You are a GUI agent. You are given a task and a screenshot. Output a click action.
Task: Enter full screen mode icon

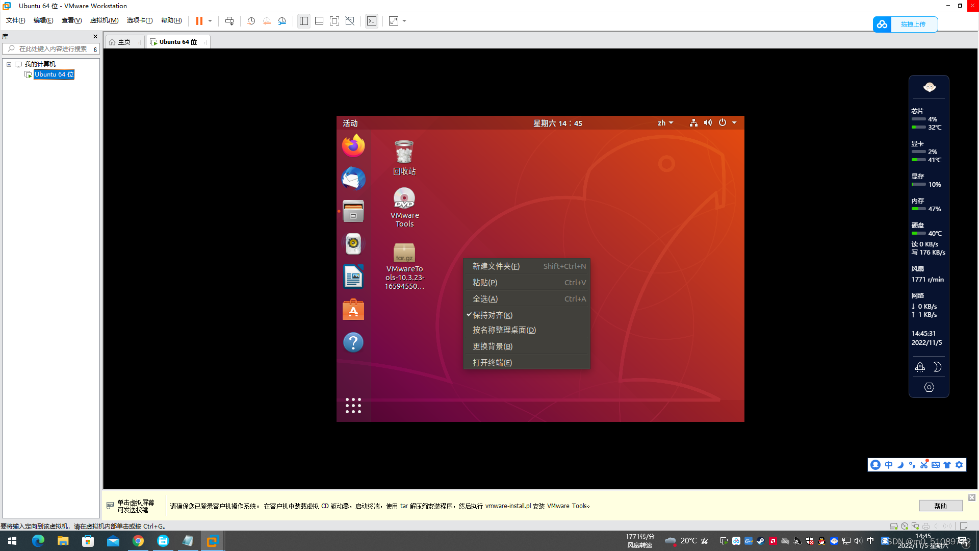point(334,21)
